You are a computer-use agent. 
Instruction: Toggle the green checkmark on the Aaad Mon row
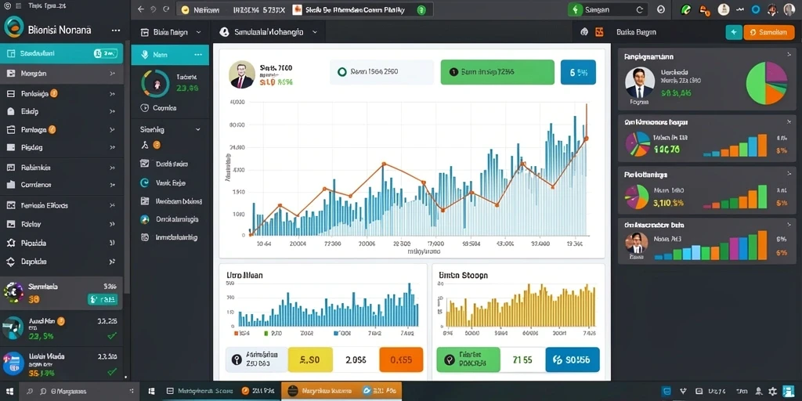(x=112, y=335)
